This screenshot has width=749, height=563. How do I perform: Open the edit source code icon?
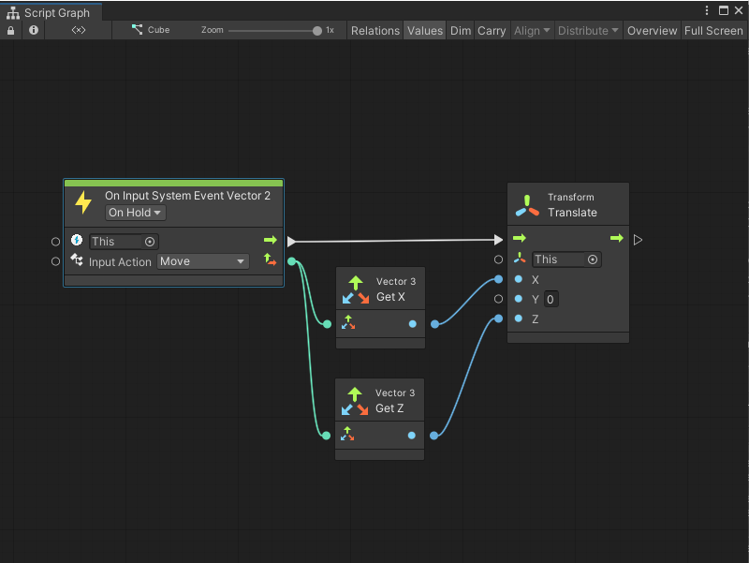point(78,30)
